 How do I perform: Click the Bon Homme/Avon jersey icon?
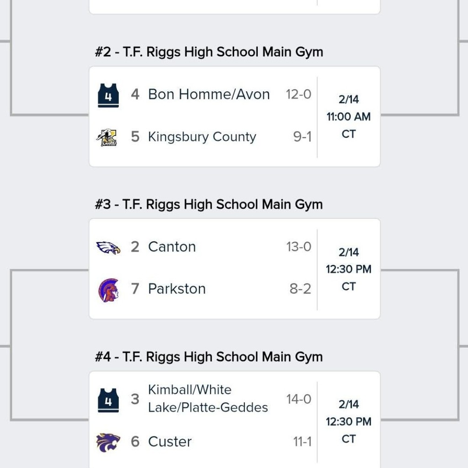pyautogui.click(x=108, y=95)
